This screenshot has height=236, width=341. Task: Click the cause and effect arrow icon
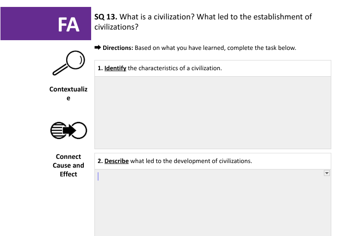[x=68, y=130]
